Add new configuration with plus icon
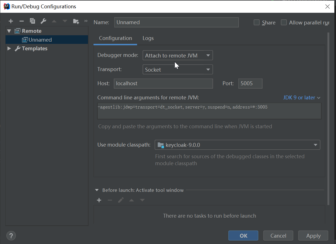336x244 pixels. [11, 21]
